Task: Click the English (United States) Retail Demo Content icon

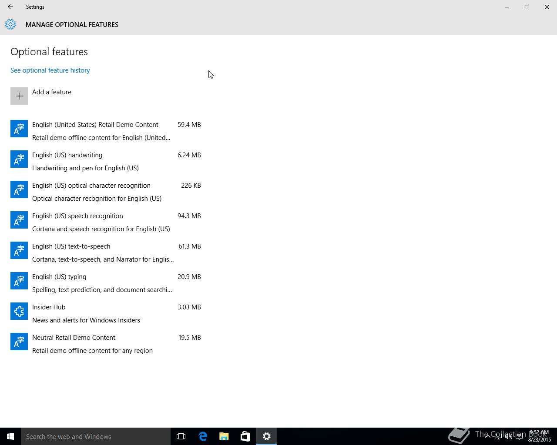Action: click(19, 129)
